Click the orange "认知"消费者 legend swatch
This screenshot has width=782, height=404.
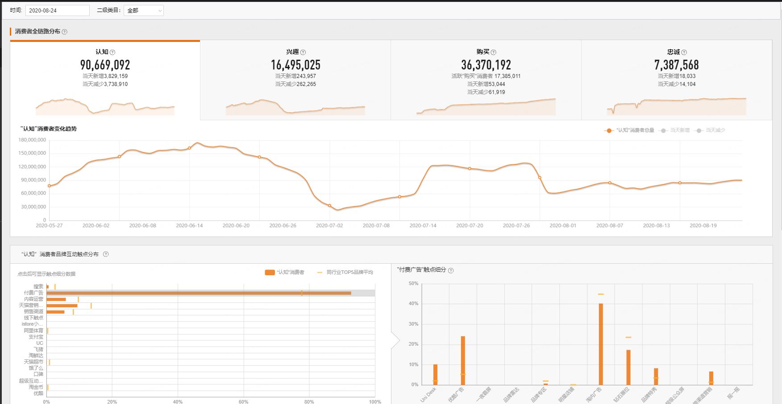[270, 272]
